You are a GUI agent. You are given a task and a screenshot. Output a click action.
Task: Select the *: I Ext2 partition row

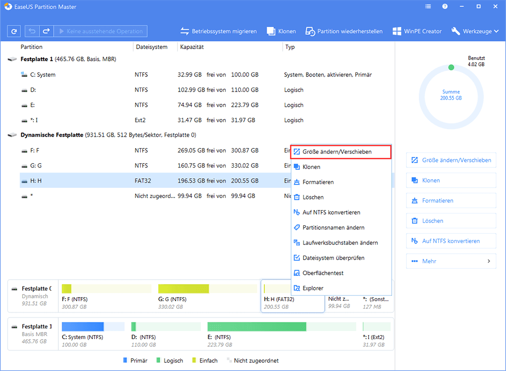[x=206, y=120]
